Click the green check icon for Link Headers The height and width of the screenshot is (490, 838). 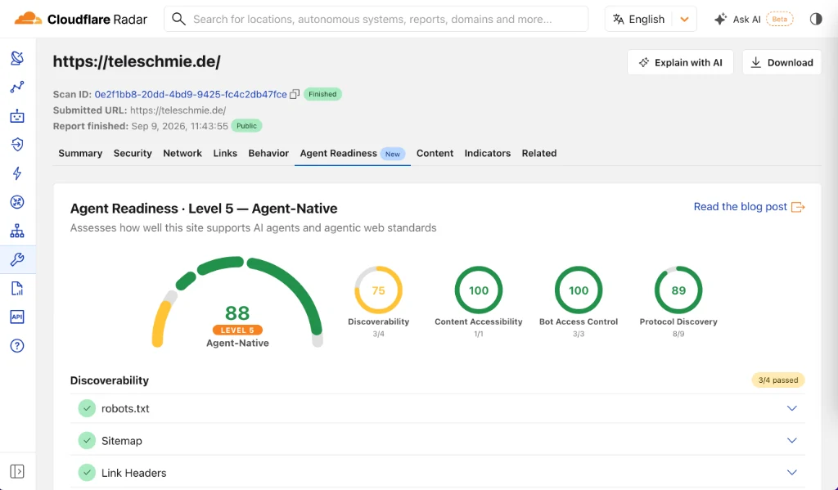point(87,473)
